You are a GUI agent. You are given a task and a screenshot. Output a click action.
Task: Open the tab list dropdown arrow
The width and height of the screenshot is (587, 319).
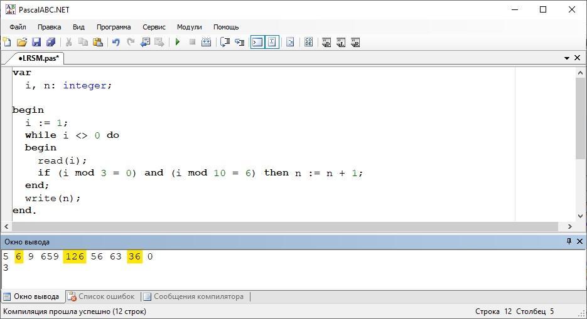(567, 58)
